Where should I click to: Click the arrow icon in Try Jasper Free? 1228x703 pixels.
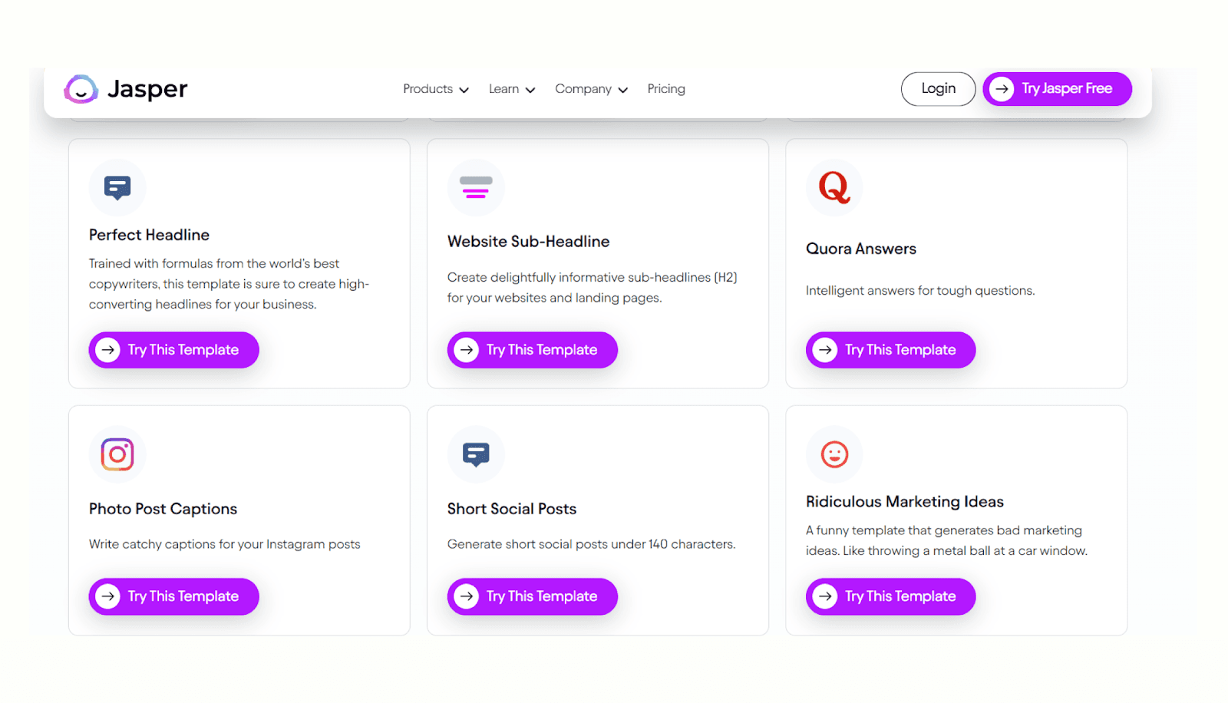point(1002,89)
